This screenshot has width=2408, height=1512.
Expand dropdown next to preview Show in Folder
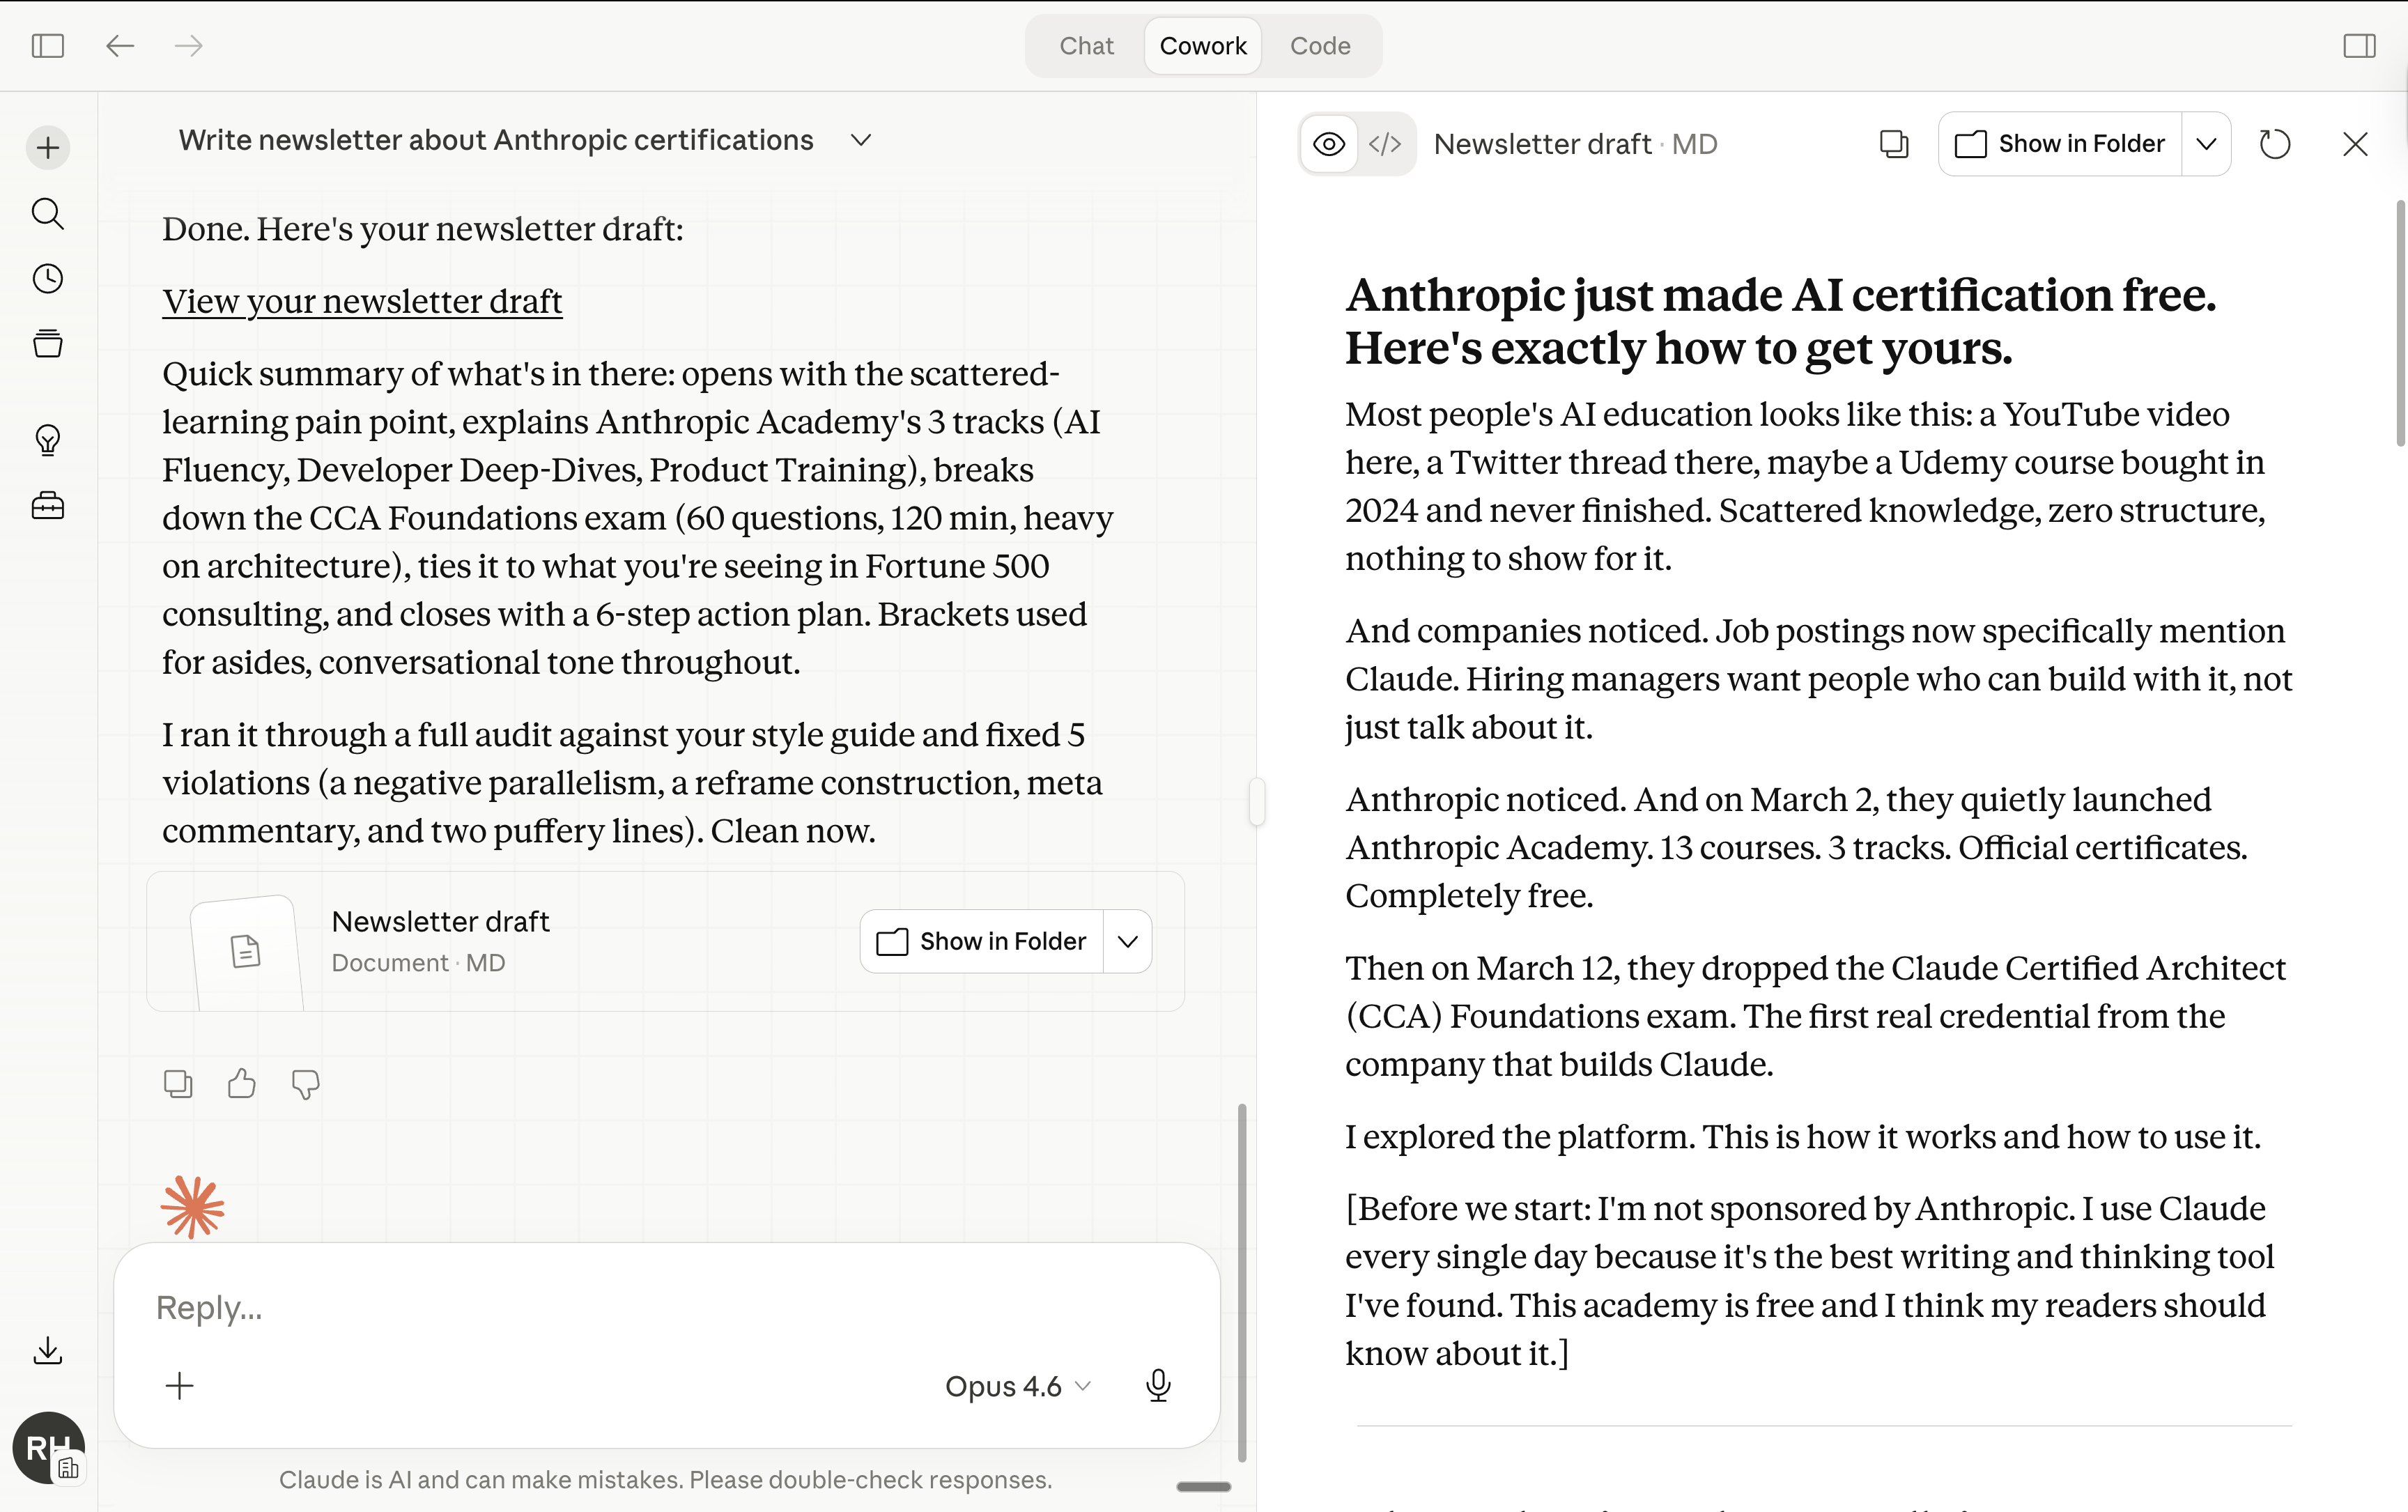(2206, 144)
